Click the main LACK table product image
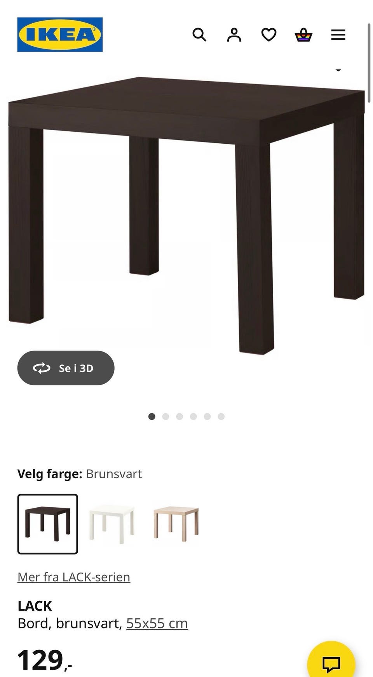Screen dimensions: 373x677 (x=186, y=216)
